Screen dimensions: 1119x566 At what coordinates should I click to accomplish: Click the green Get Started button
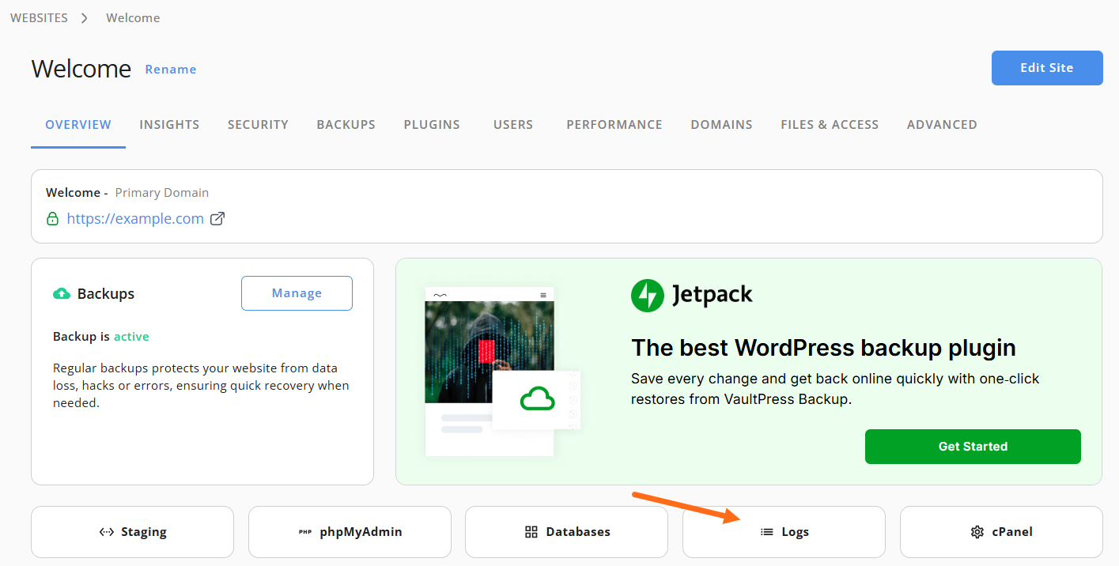tap(973, 447)
